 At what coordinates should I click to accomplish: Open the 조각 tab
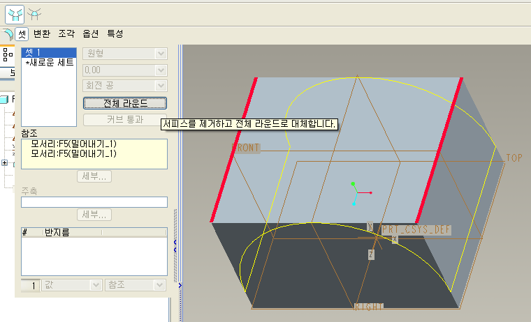(66, 33)
